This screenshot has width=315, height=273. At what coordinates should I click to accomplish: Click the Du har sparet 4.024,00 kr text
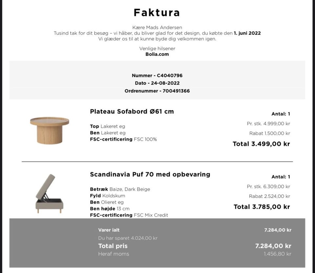pos(128,238)
